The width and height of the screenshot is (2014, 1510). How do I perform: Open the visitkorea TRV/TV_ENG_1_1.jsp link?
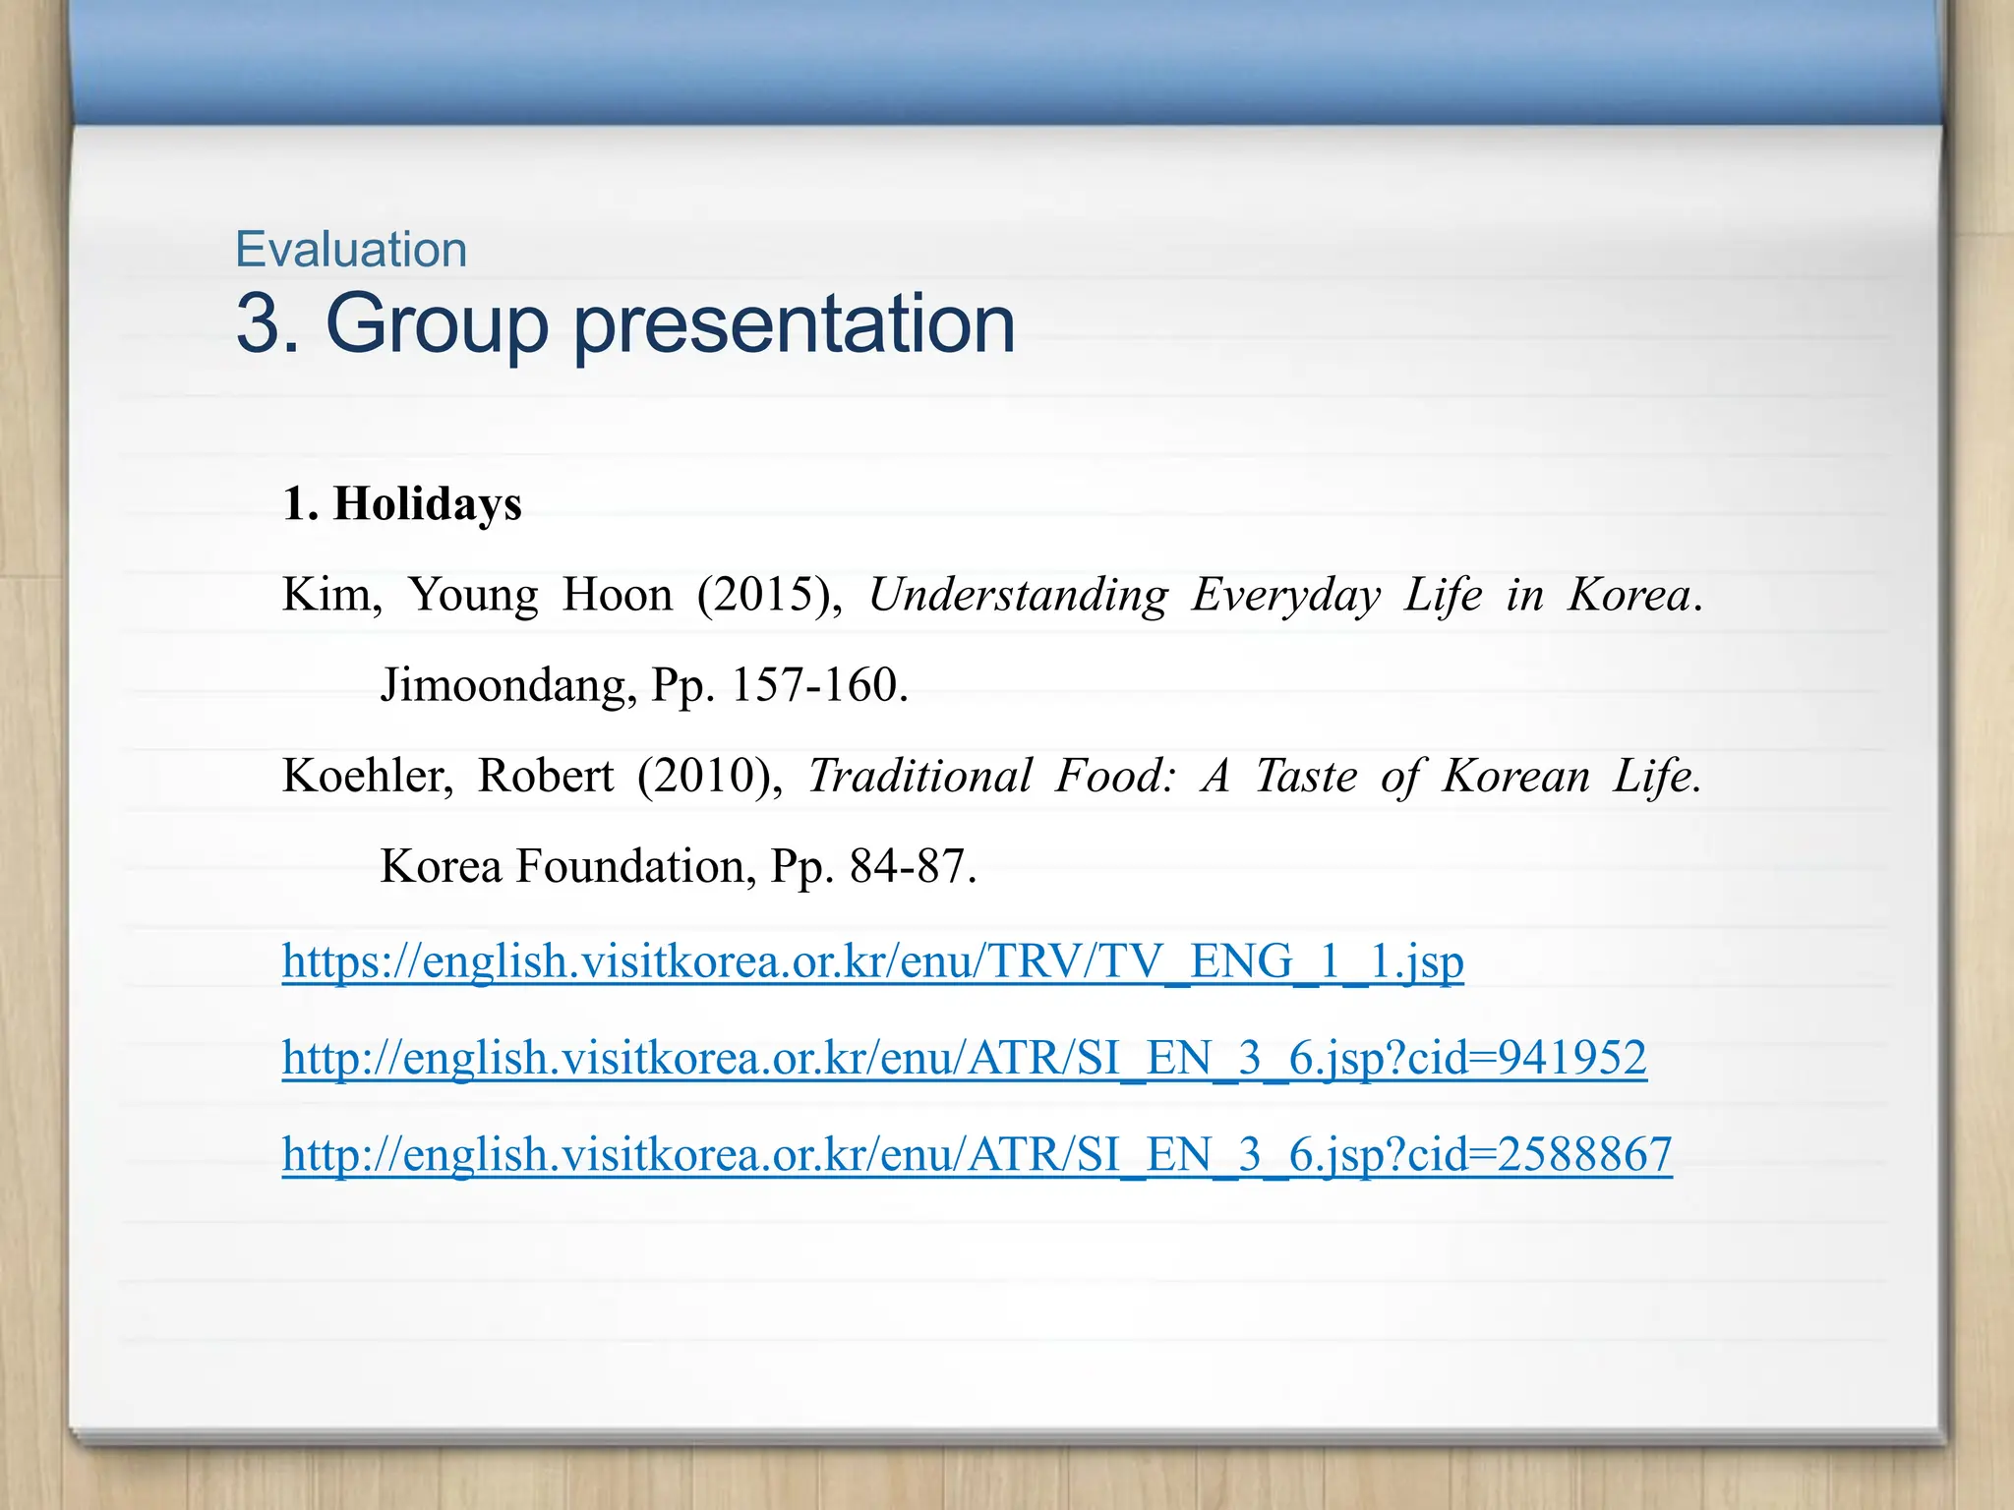point(872,960)
